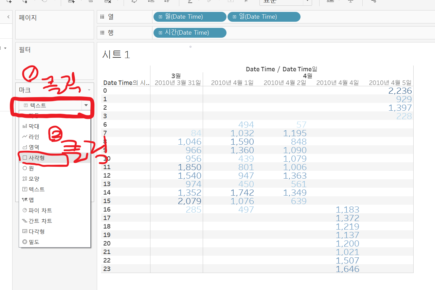Select column header 2010년 4월 2일
435x290 pixels.
pos(285,83)
